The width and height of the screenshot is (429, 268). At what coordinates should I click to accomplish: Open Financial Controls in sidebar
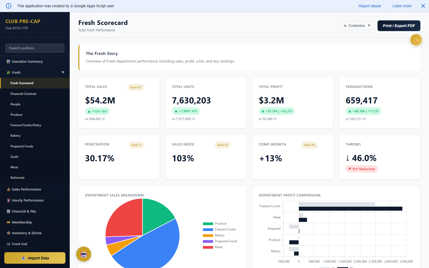click(23, 94)
